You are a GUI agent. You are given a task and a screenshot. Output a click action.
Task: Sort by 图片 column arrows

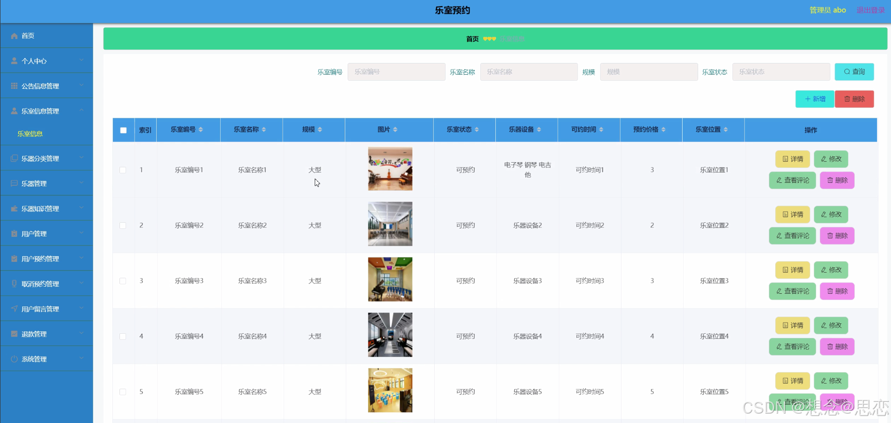(395, 130)
